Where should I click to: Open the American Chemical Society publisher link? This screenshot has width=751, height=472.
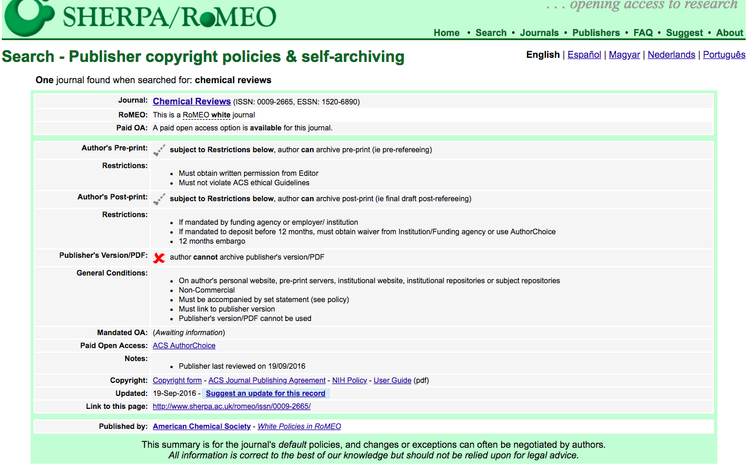coord(202,427)
